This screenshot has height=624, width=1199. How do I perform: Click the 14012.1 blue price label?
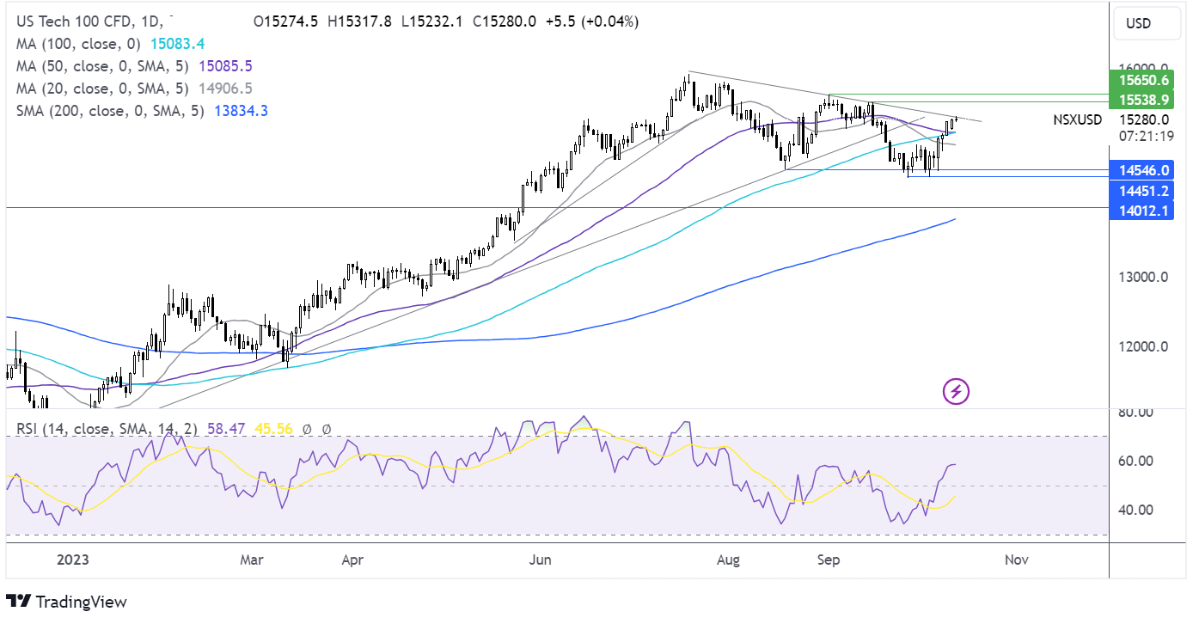[1141, 211]
